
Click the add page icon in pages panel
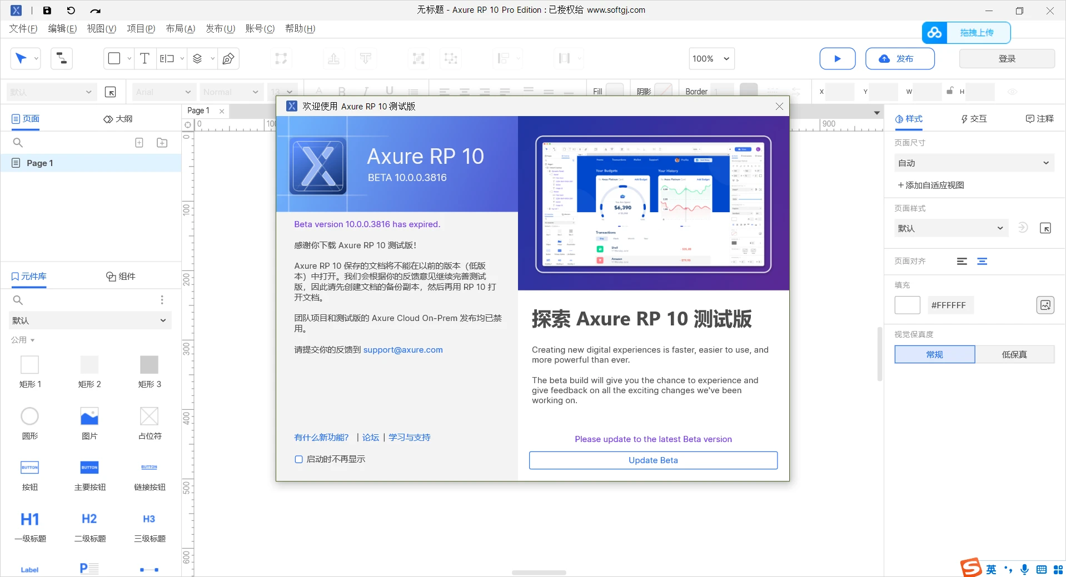138,143
